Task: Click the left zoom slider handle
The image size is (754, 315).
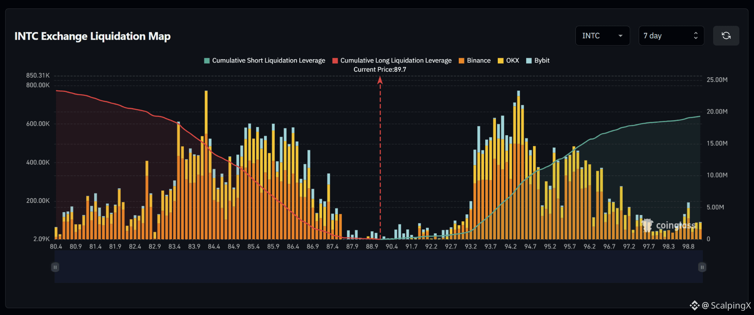Action: tap(55, 267)
